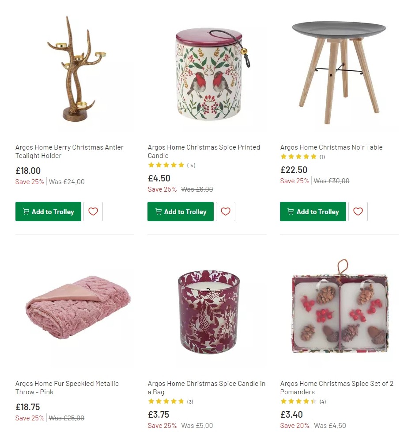Add the Christmas Spice Printed Candle to trolley
The height and width of the screenshot is (435, 404).
[x=180, y=212]
